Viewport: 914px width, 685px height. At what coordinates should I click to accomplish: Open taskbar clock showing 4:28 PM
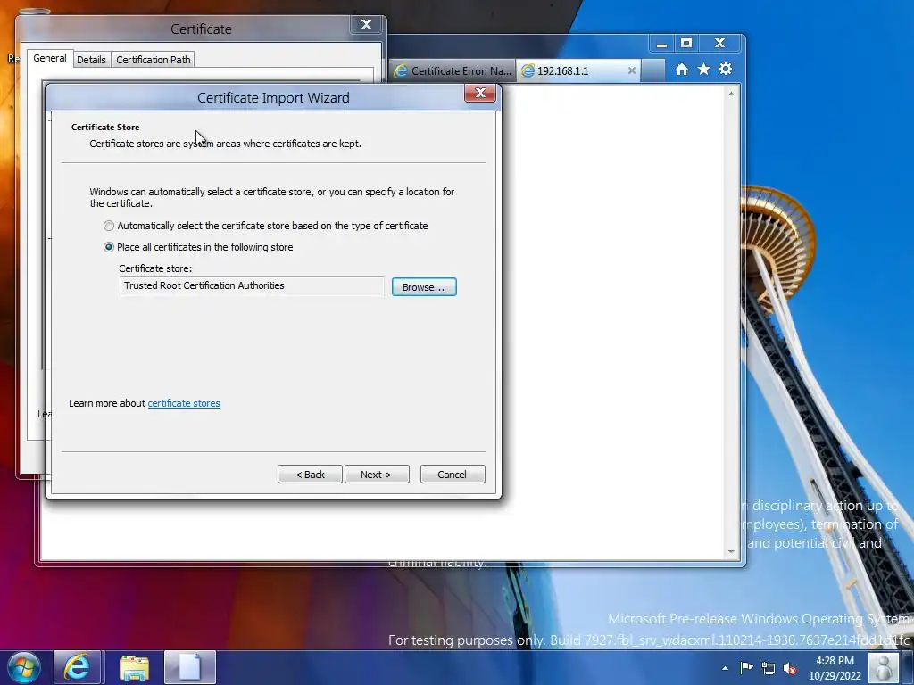click(835, 668)
